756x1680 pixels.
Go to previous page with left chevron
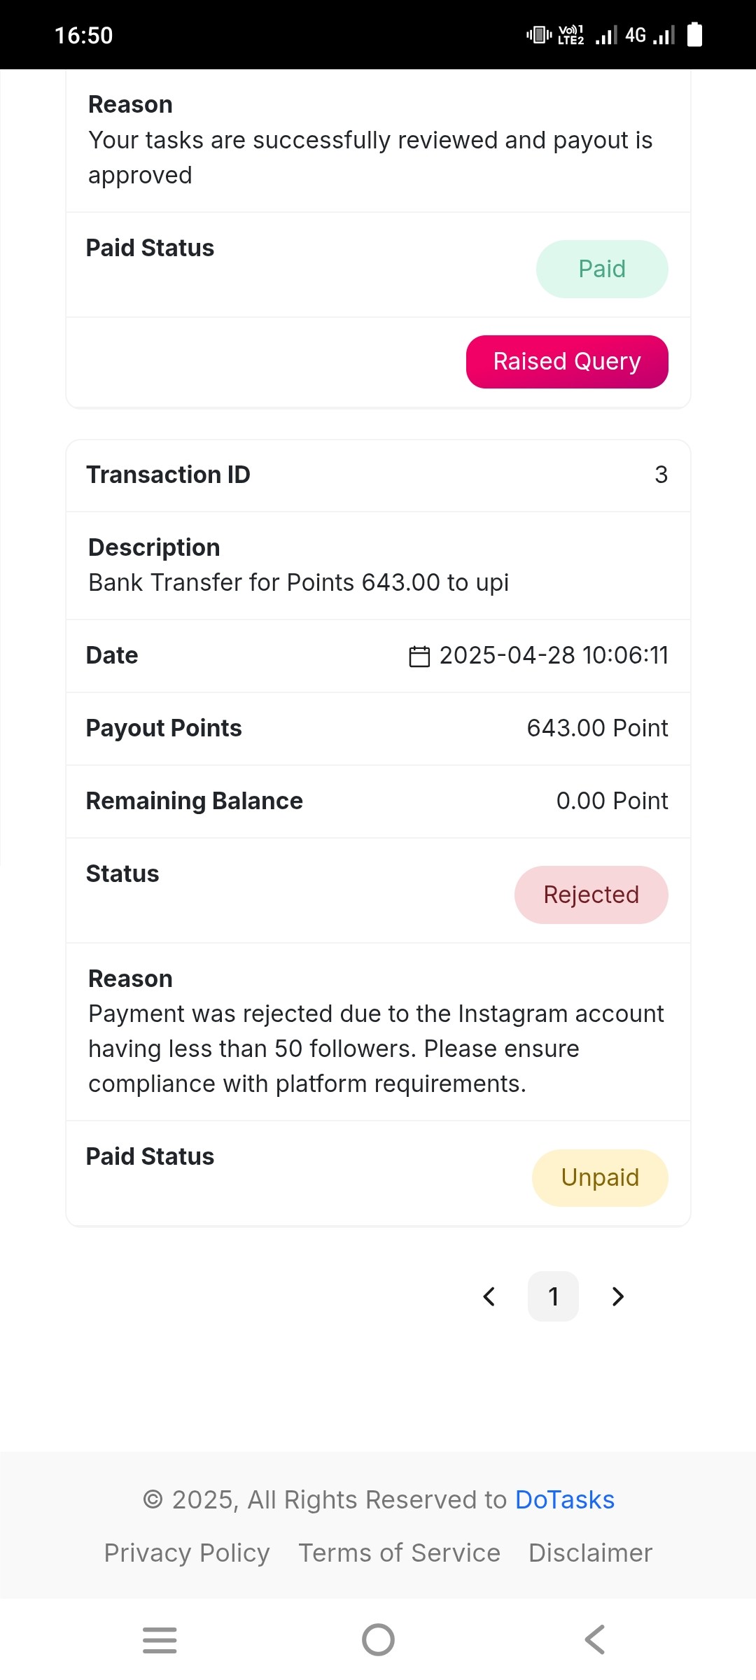point(489,1296)
